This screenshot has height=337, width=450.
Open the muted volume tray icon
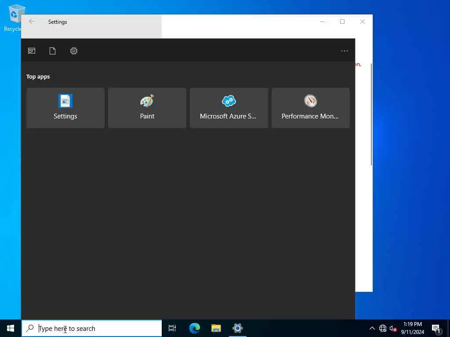click(x=393, y=328)
